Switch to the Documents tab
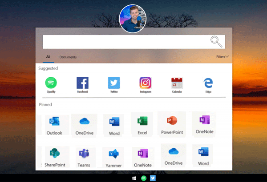 (68, 57)
